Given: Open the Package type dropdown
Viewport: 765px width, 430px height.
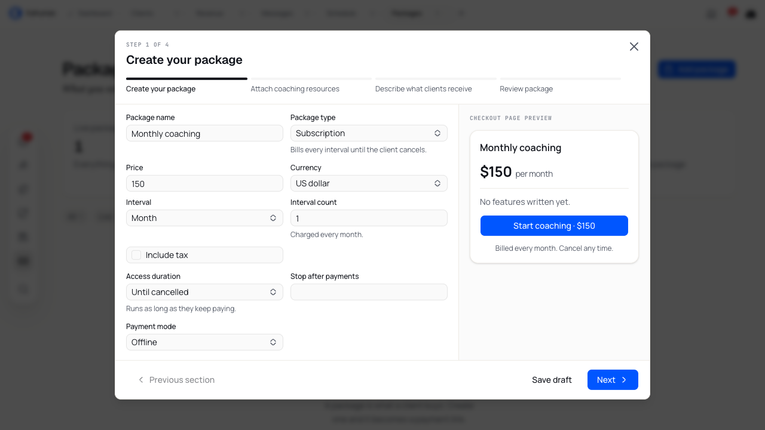Looking at the screenshot, I should point(369,133).
